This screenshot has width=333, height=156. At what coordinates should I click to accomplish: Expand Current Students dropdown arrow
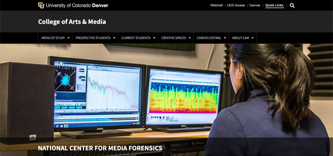point(154,38)
